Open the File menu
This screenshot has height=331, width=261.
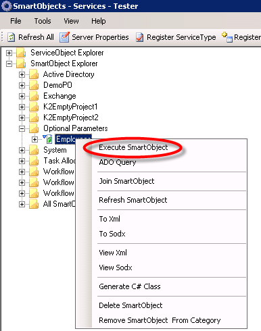tap(16, 21)
